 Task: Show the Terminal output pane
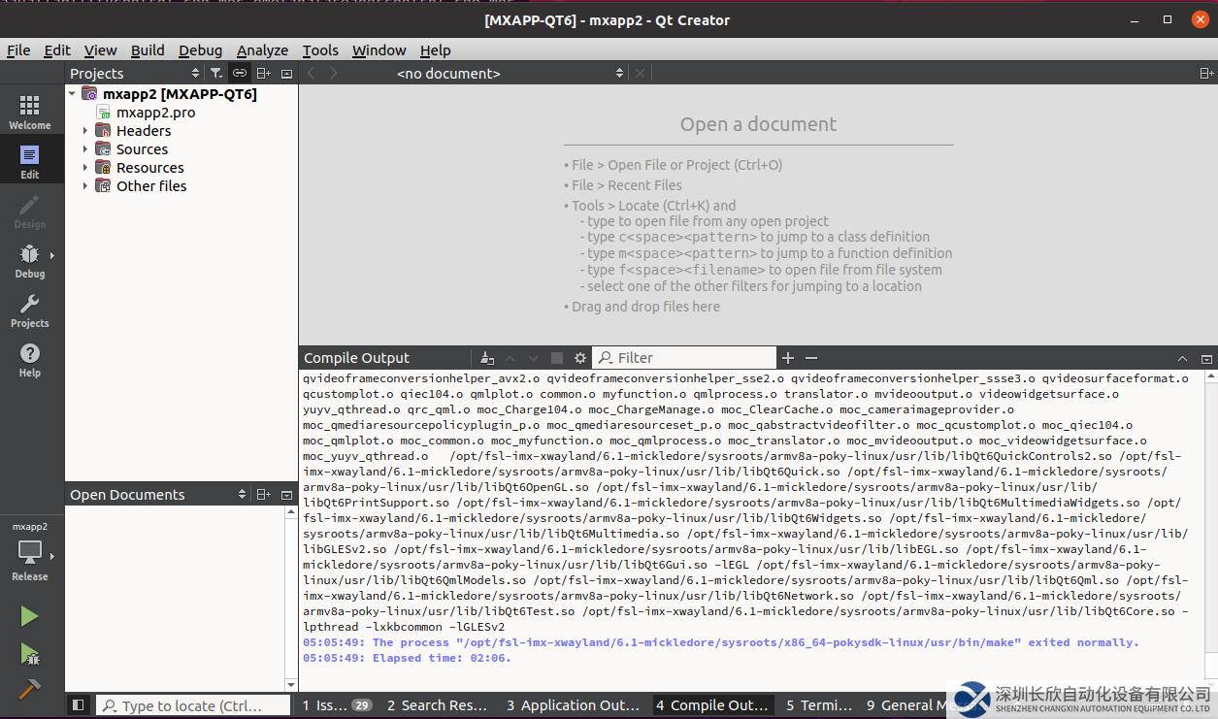(x=819, y=705)
